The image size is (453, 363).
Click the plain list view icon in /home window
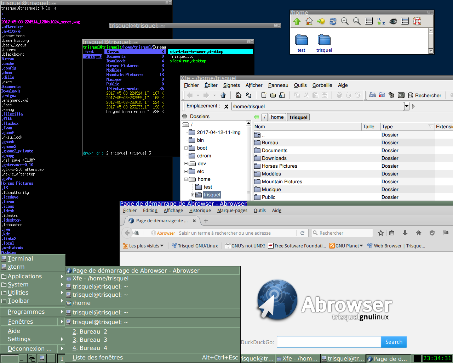pos(369,21)
